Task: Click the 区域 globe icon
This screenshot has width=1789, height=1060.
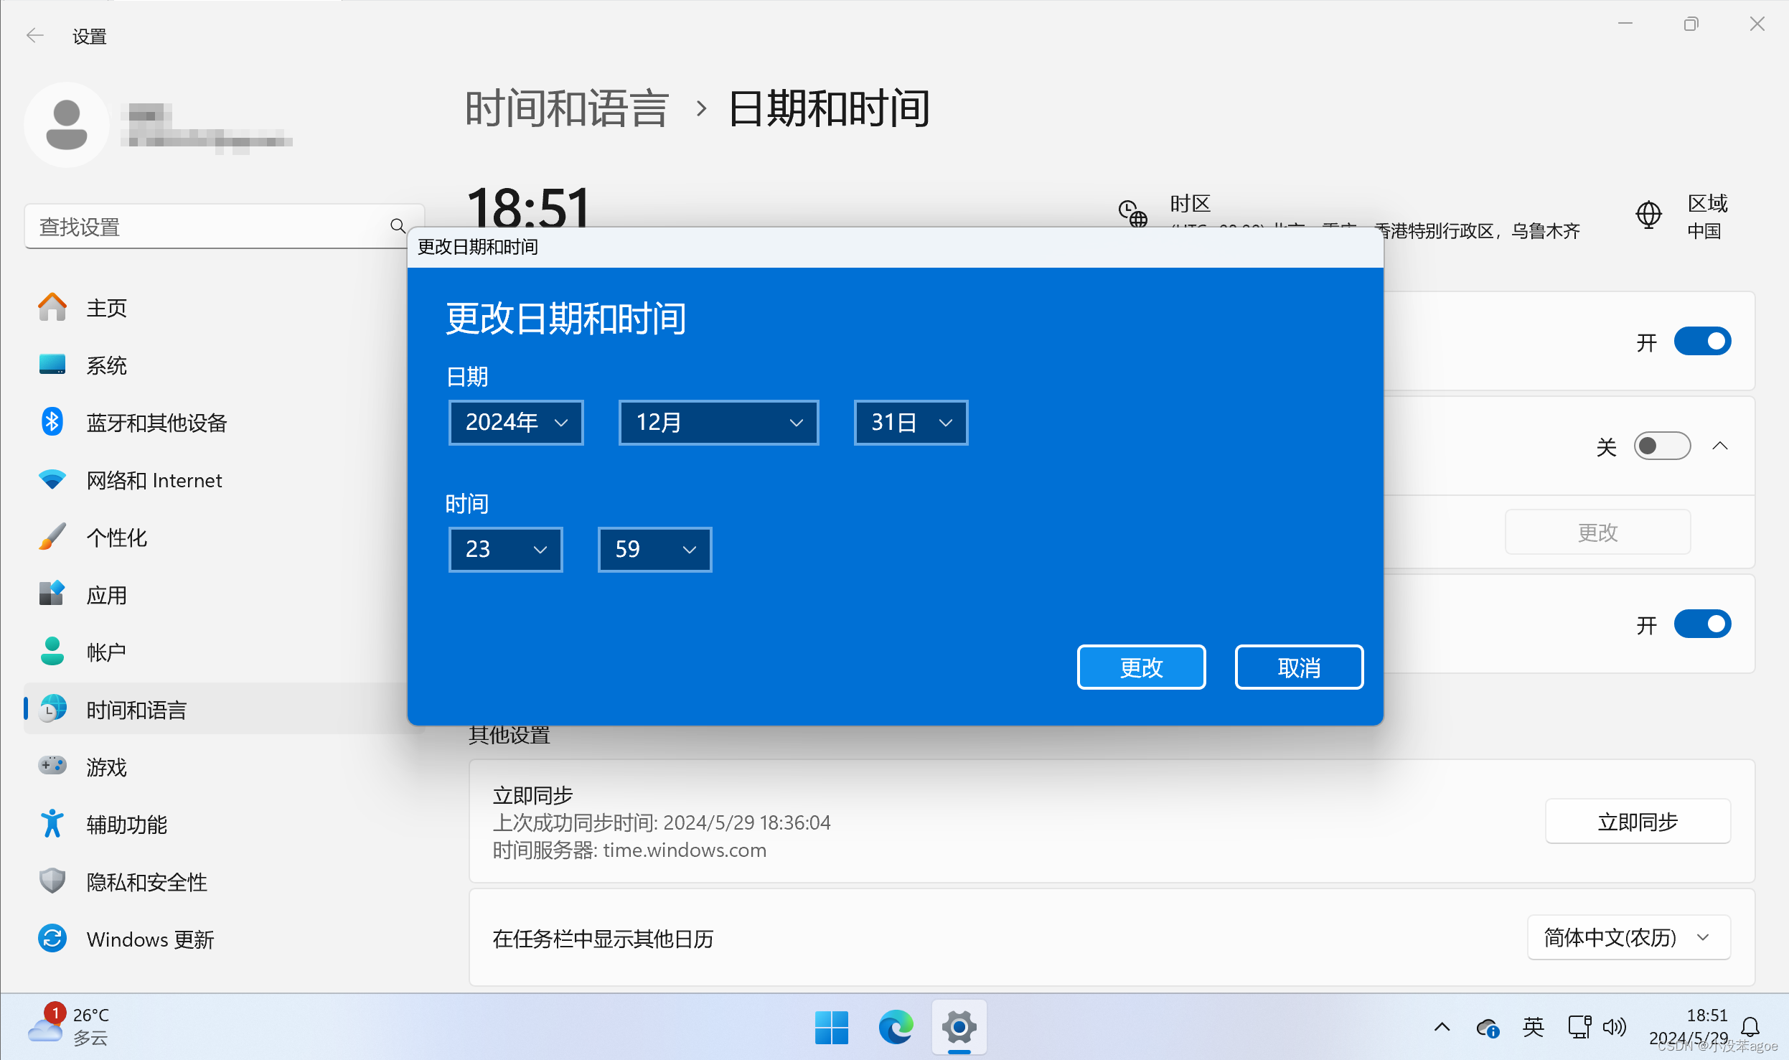Action: tap(1648, 215)
